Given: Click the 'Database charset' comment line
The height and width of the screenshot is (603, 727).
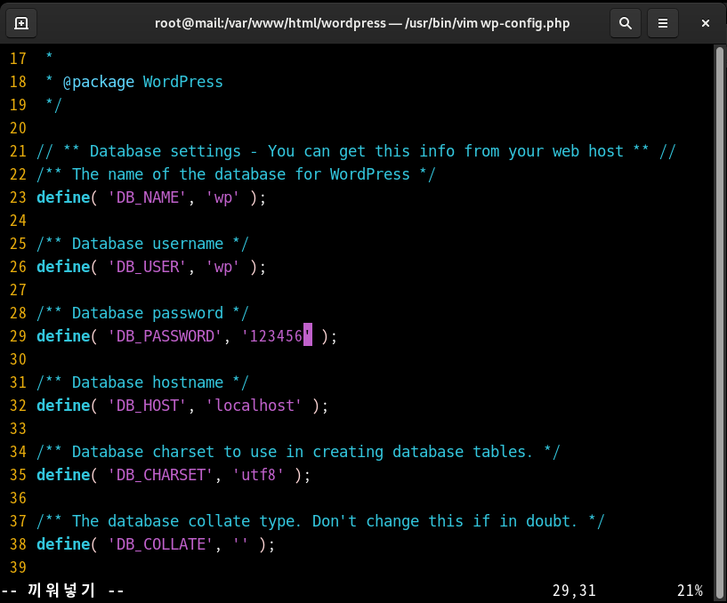Looking at the screenshot, I should (x=299, y=452).
